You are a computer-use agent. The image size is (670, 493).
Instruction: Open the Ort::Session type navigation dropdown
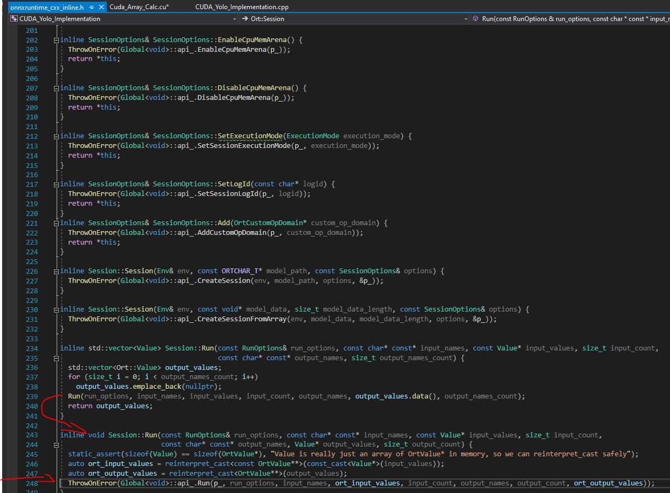pos(354,18)
